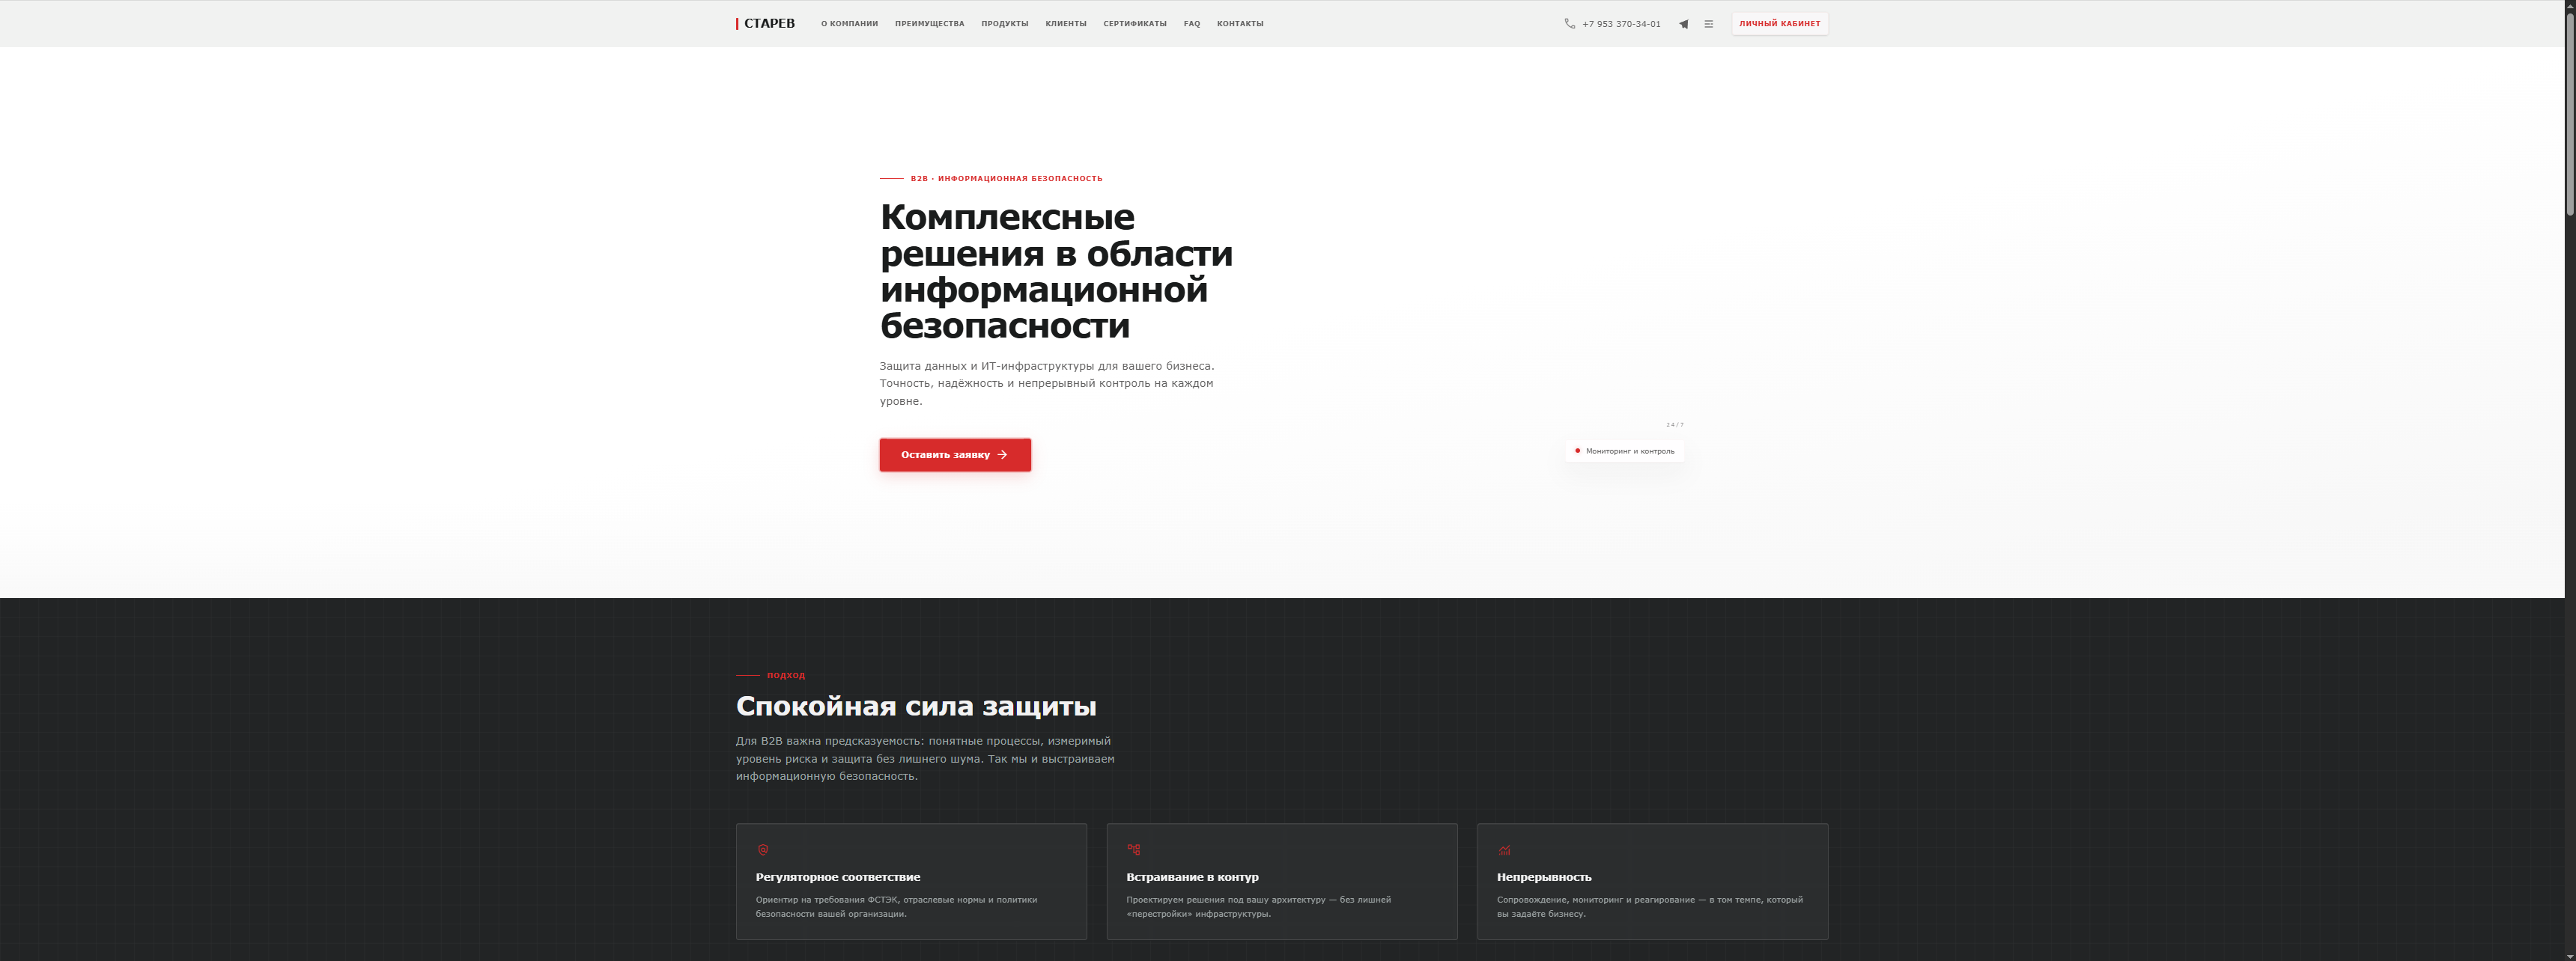Click the network icon above Встраивание в контур
Image resolution: width=2576 pixels, height=961 pixels.
click(1133, 850)
